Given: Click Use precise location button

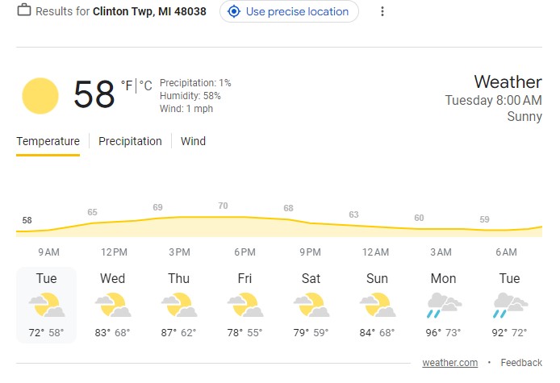Looking at the screenshot, I should tap(289, 11).
